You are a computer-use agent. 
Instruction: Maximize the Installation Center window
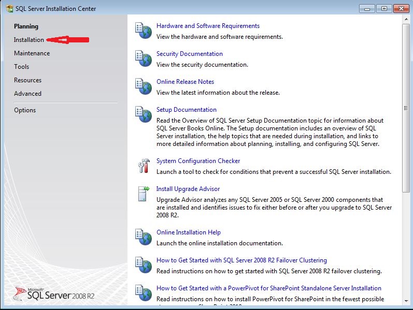click(x=384, y=9)
